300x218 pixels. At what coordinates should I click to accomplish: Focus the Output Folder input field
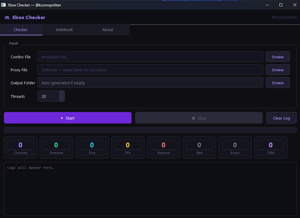tap(150, 82)
